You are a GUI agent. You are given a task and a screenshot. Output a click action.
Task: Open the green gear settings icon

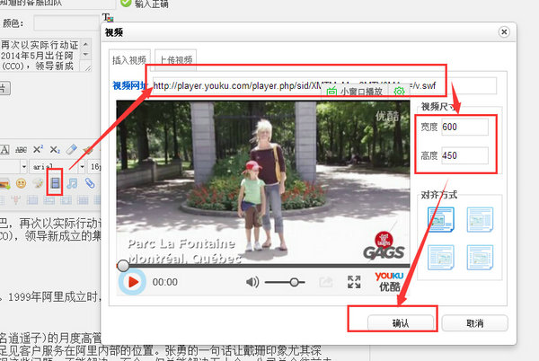[399, 92]
